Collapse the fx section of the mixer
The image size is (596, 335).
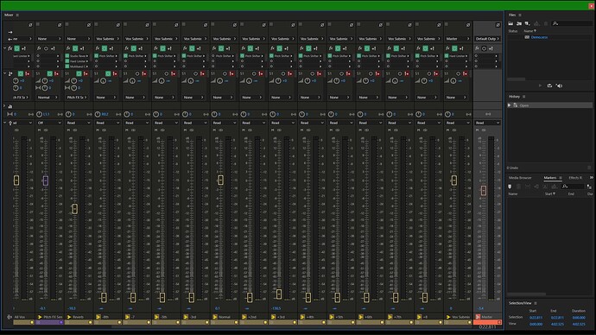[5, 48]
